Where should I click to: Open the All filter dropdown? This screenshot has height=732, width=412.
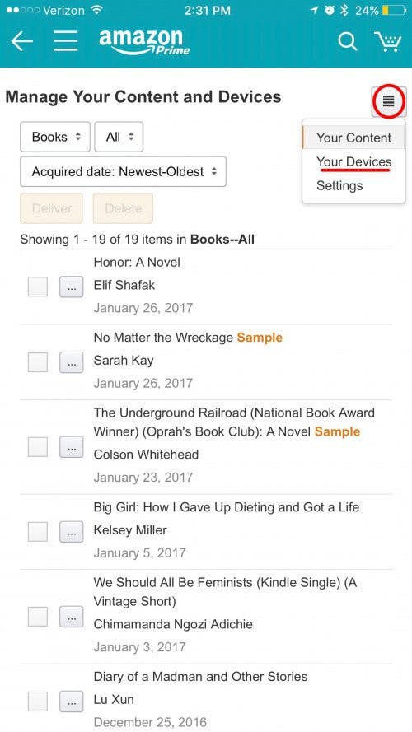coord(119,137)
